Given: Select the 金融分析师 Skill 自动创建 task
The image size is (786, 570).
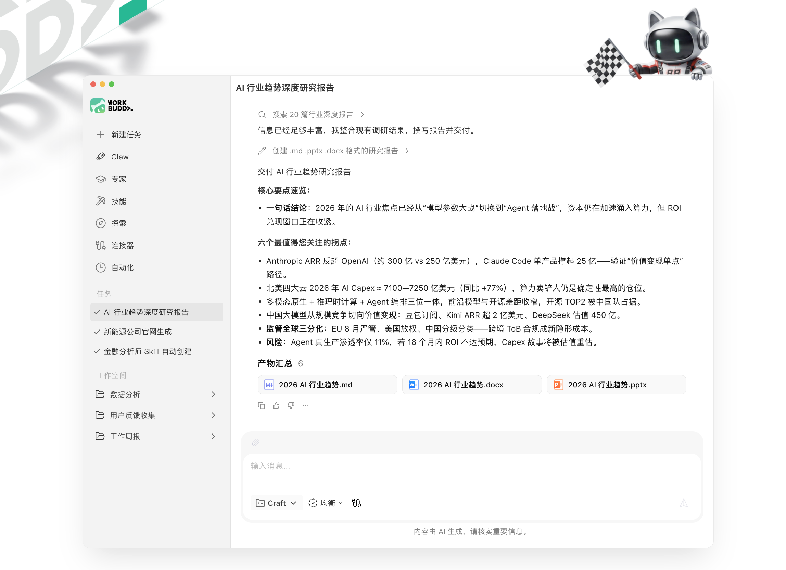Looking at the screenshot, I should 157,351.
